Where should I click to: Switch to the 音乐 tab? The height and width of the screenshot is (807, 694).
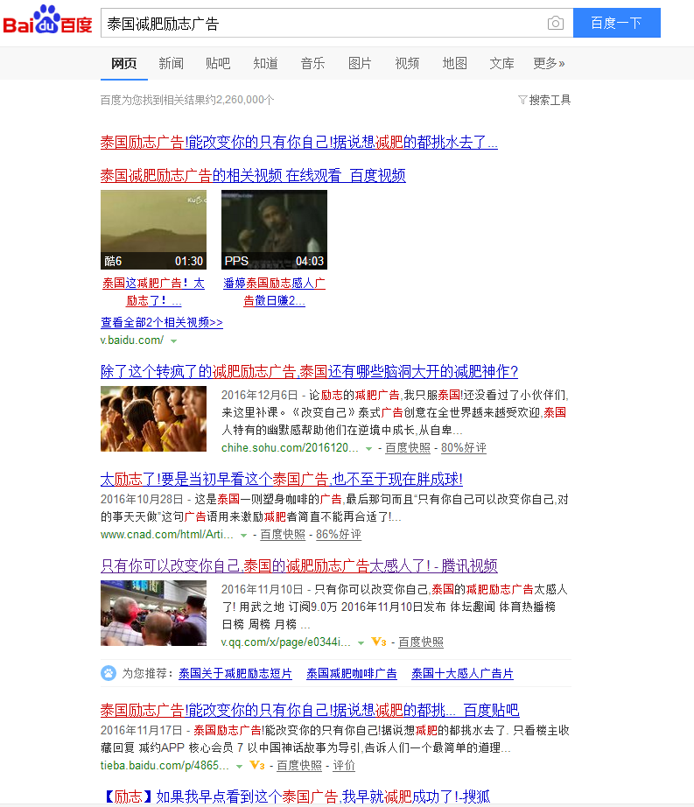point(312,64)
